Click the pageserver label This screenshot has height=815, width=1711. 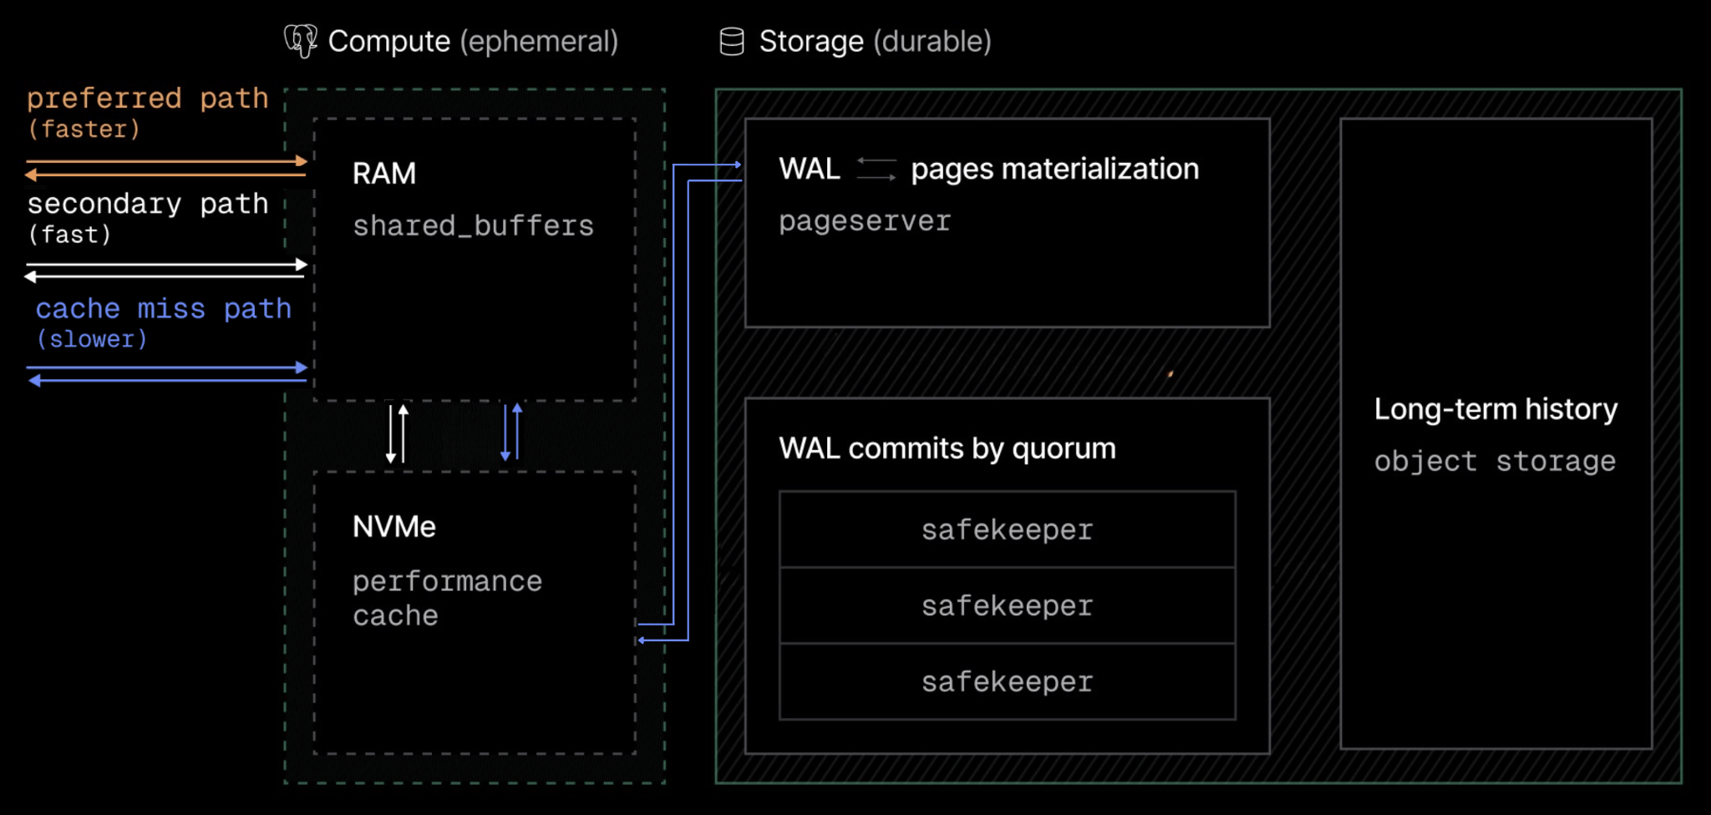(x=865, y=221)
